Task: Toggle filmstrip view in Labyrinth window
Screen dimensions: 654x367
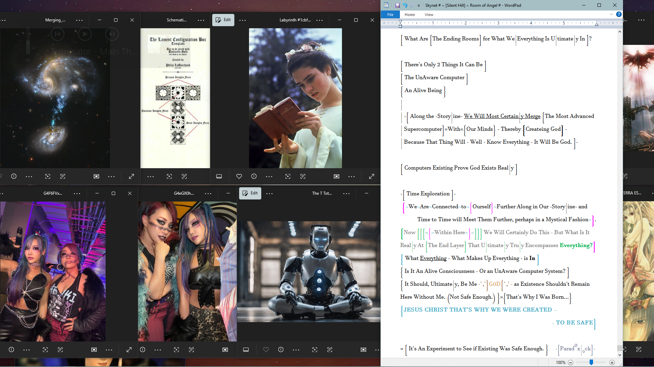Action: pyautogui.click(x=219, y=176)
